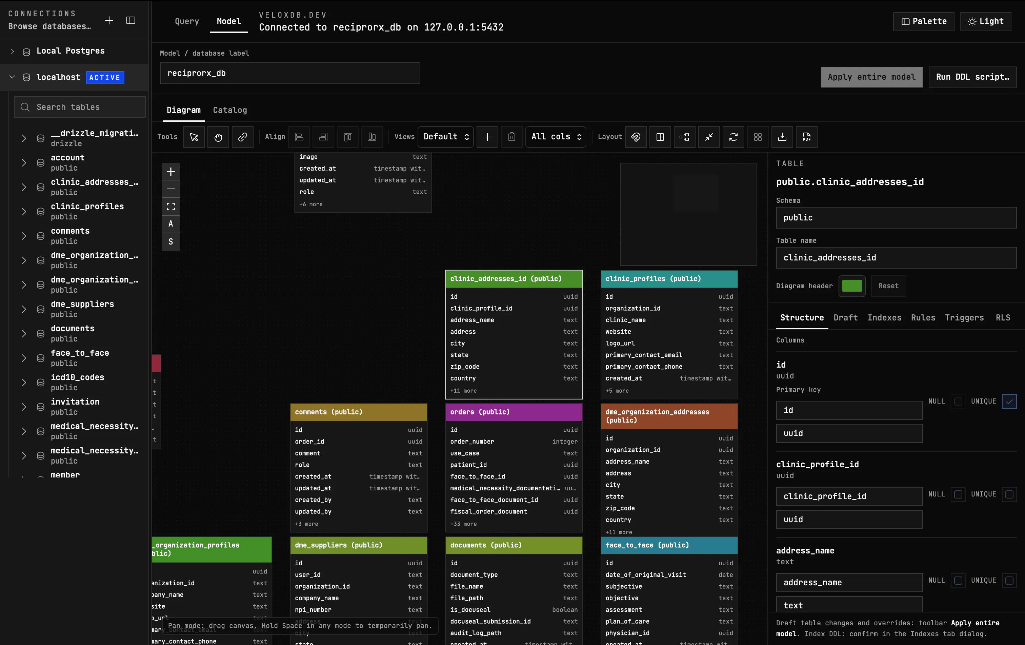
Task: Switch to Light theme
Action: pos(985,21)
